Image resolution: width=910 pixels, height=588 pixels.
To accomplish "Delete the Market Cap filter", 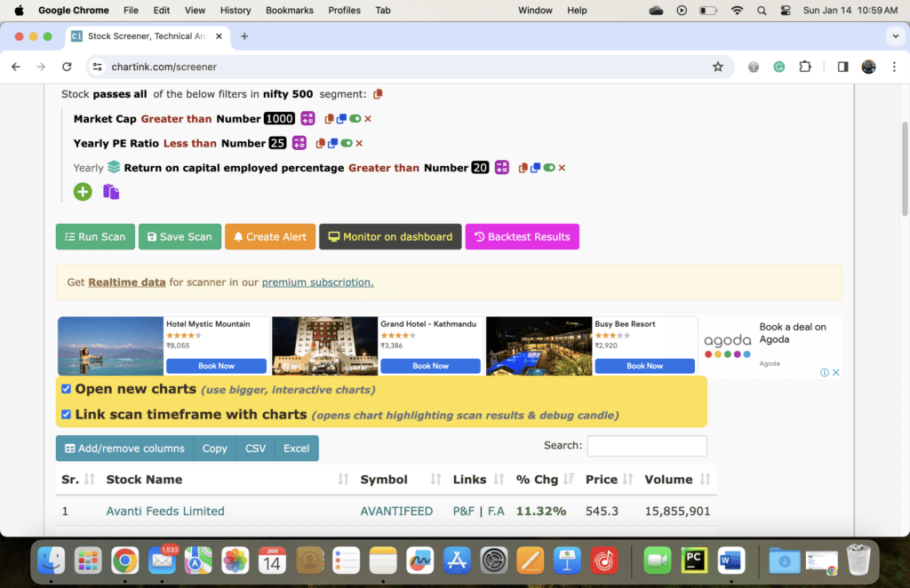I will coord(368,119).
